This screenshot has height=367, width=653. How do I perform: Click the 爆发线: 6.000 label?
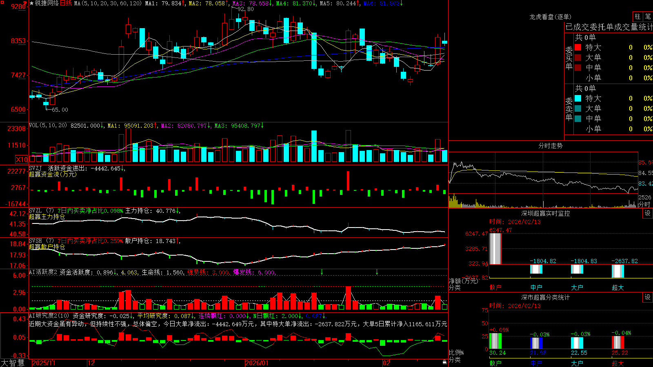pyautogui.click(x=255, y=272)
